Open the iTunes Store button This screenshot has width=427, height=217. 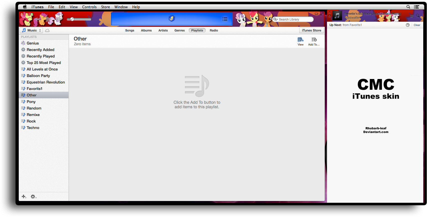click(311, 30)
